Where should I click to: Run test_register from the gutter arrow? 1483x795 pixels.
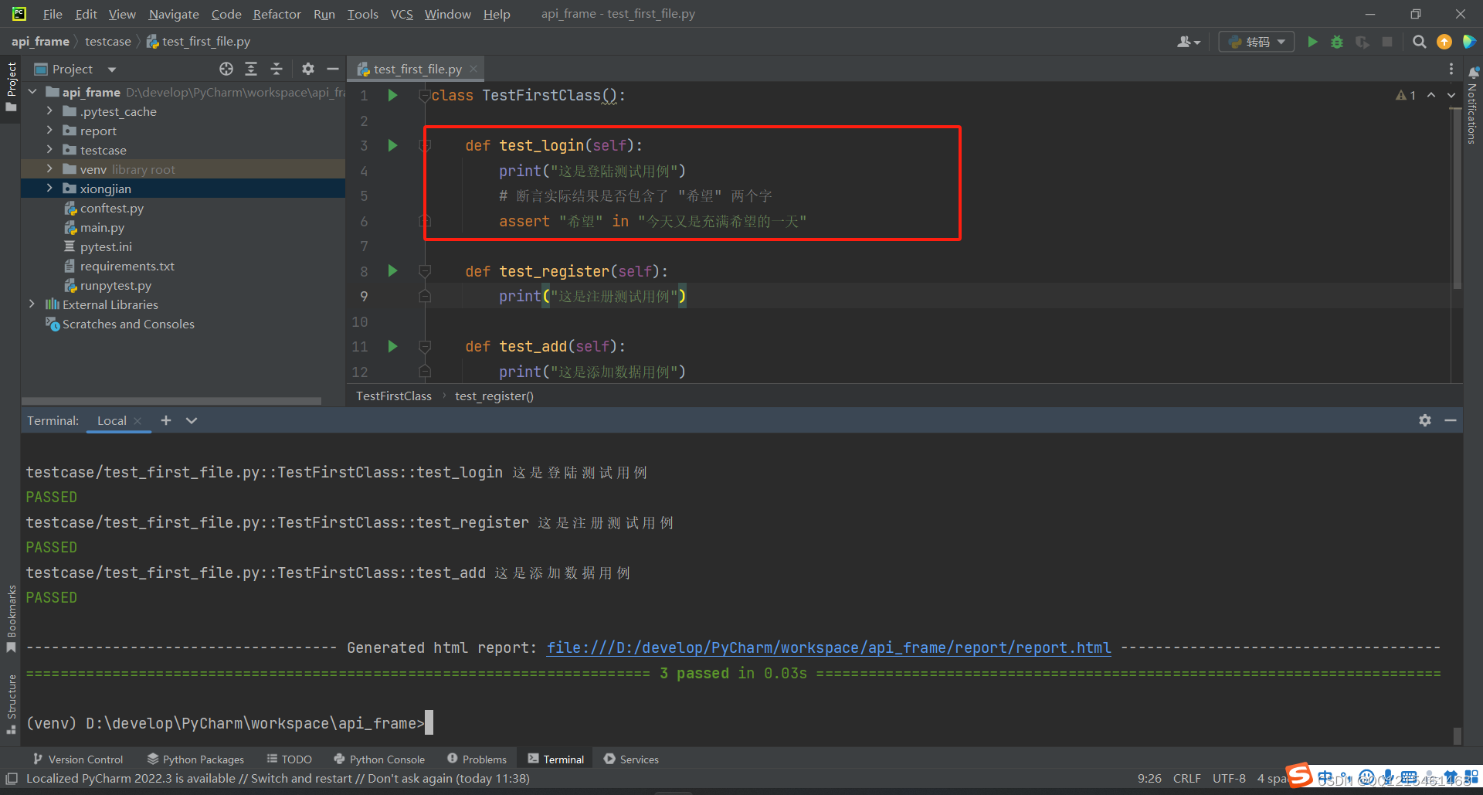[392, 270]
